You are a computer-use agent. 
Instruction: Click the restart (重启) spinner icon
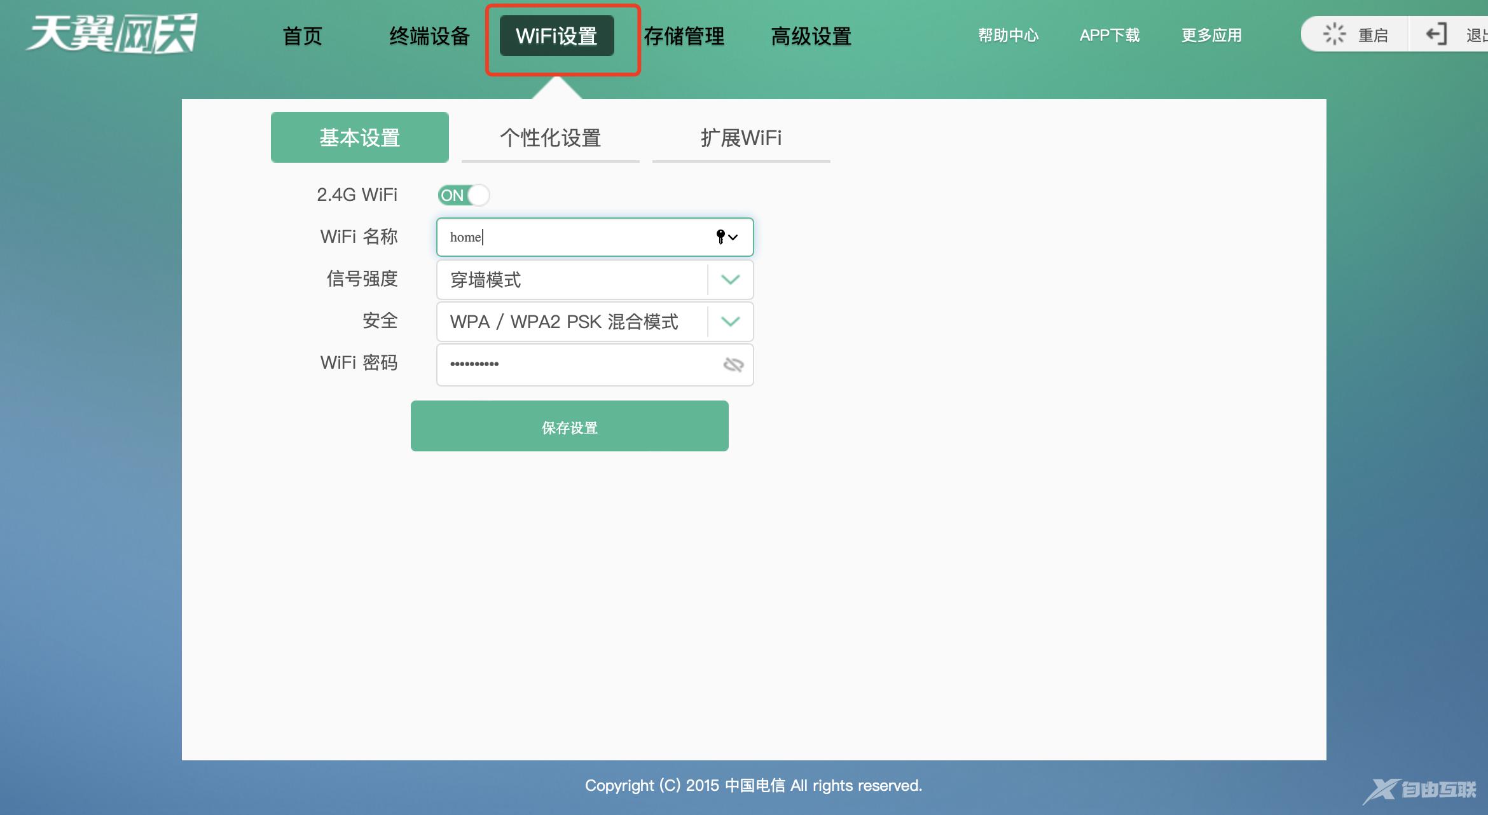click(1334, 34)
